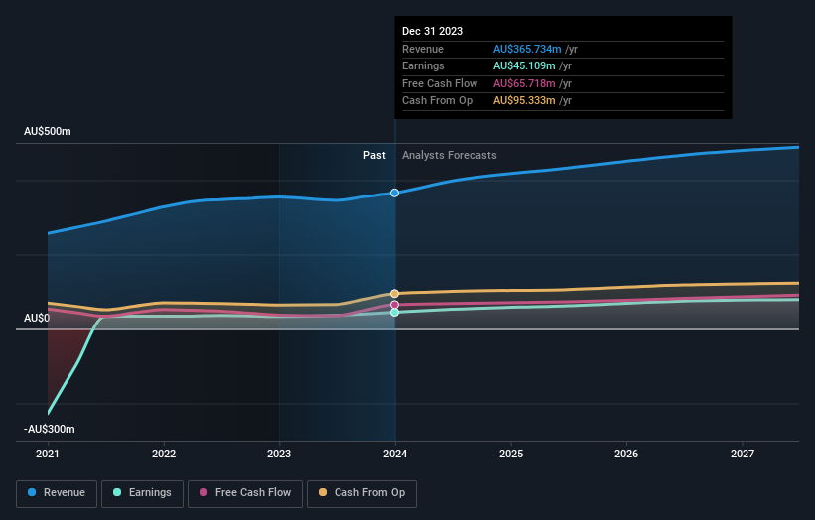Toggle the Cash From Op legend button
Image resolution: width=815 pixels, height=520 pixels.
point(361,493)
